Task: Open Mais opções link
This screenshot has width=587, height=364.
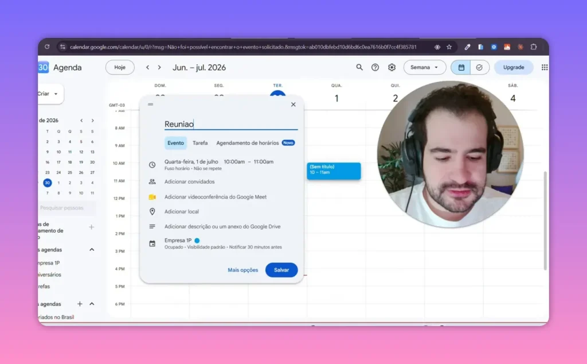Action: point(243,270)
